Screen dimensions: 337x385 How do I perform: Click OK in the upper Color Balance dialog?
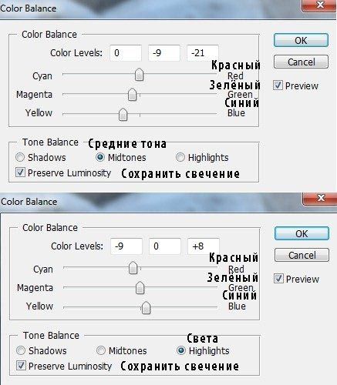(301, 40)
